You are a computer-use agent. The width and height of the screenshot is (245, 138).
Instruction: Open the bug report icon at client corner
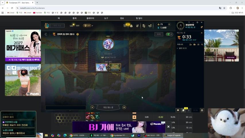pyautogui.click(x=202, y=110)
